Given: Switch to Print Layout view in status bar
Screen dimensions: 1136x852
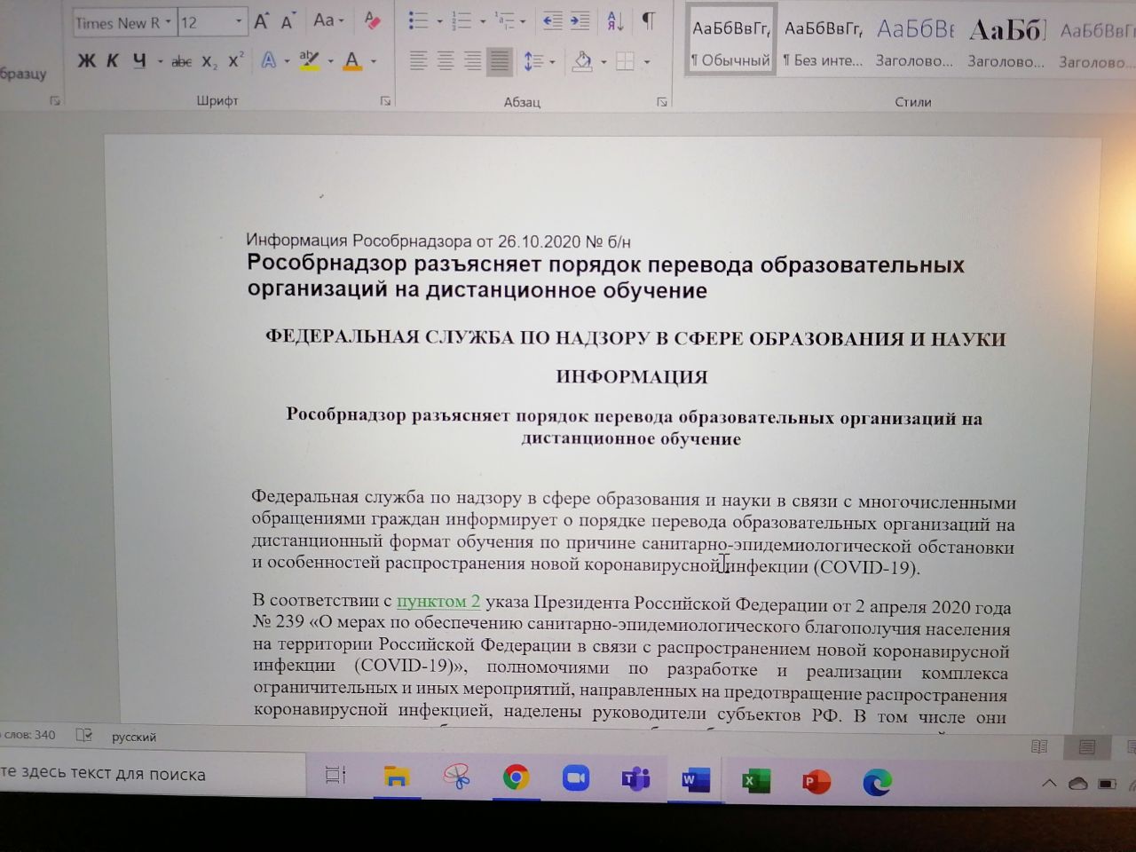Looking at the screenshot, I should click(x=1087, y=747).
